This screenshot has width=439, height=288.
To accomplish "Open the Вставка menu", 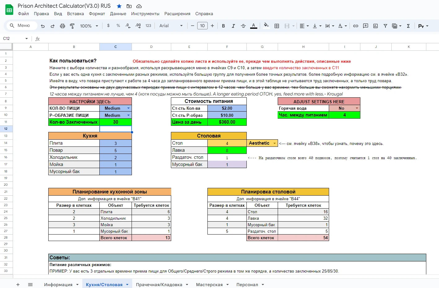I will pyautogui.click(x=75, y=14).
